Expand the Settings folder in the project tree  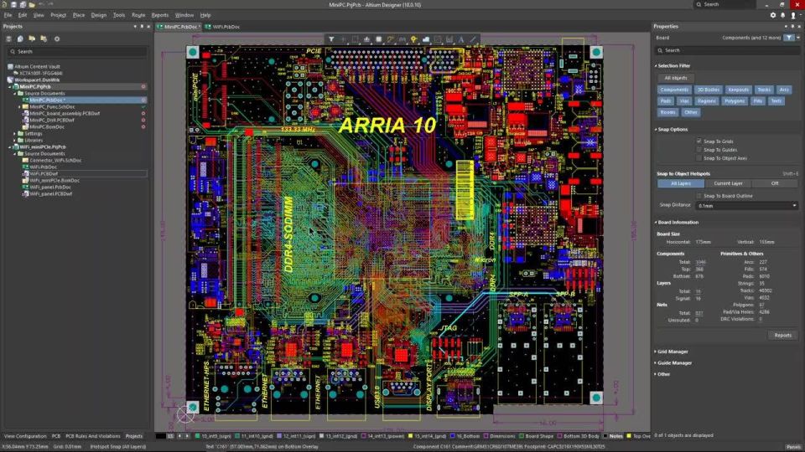15,133
